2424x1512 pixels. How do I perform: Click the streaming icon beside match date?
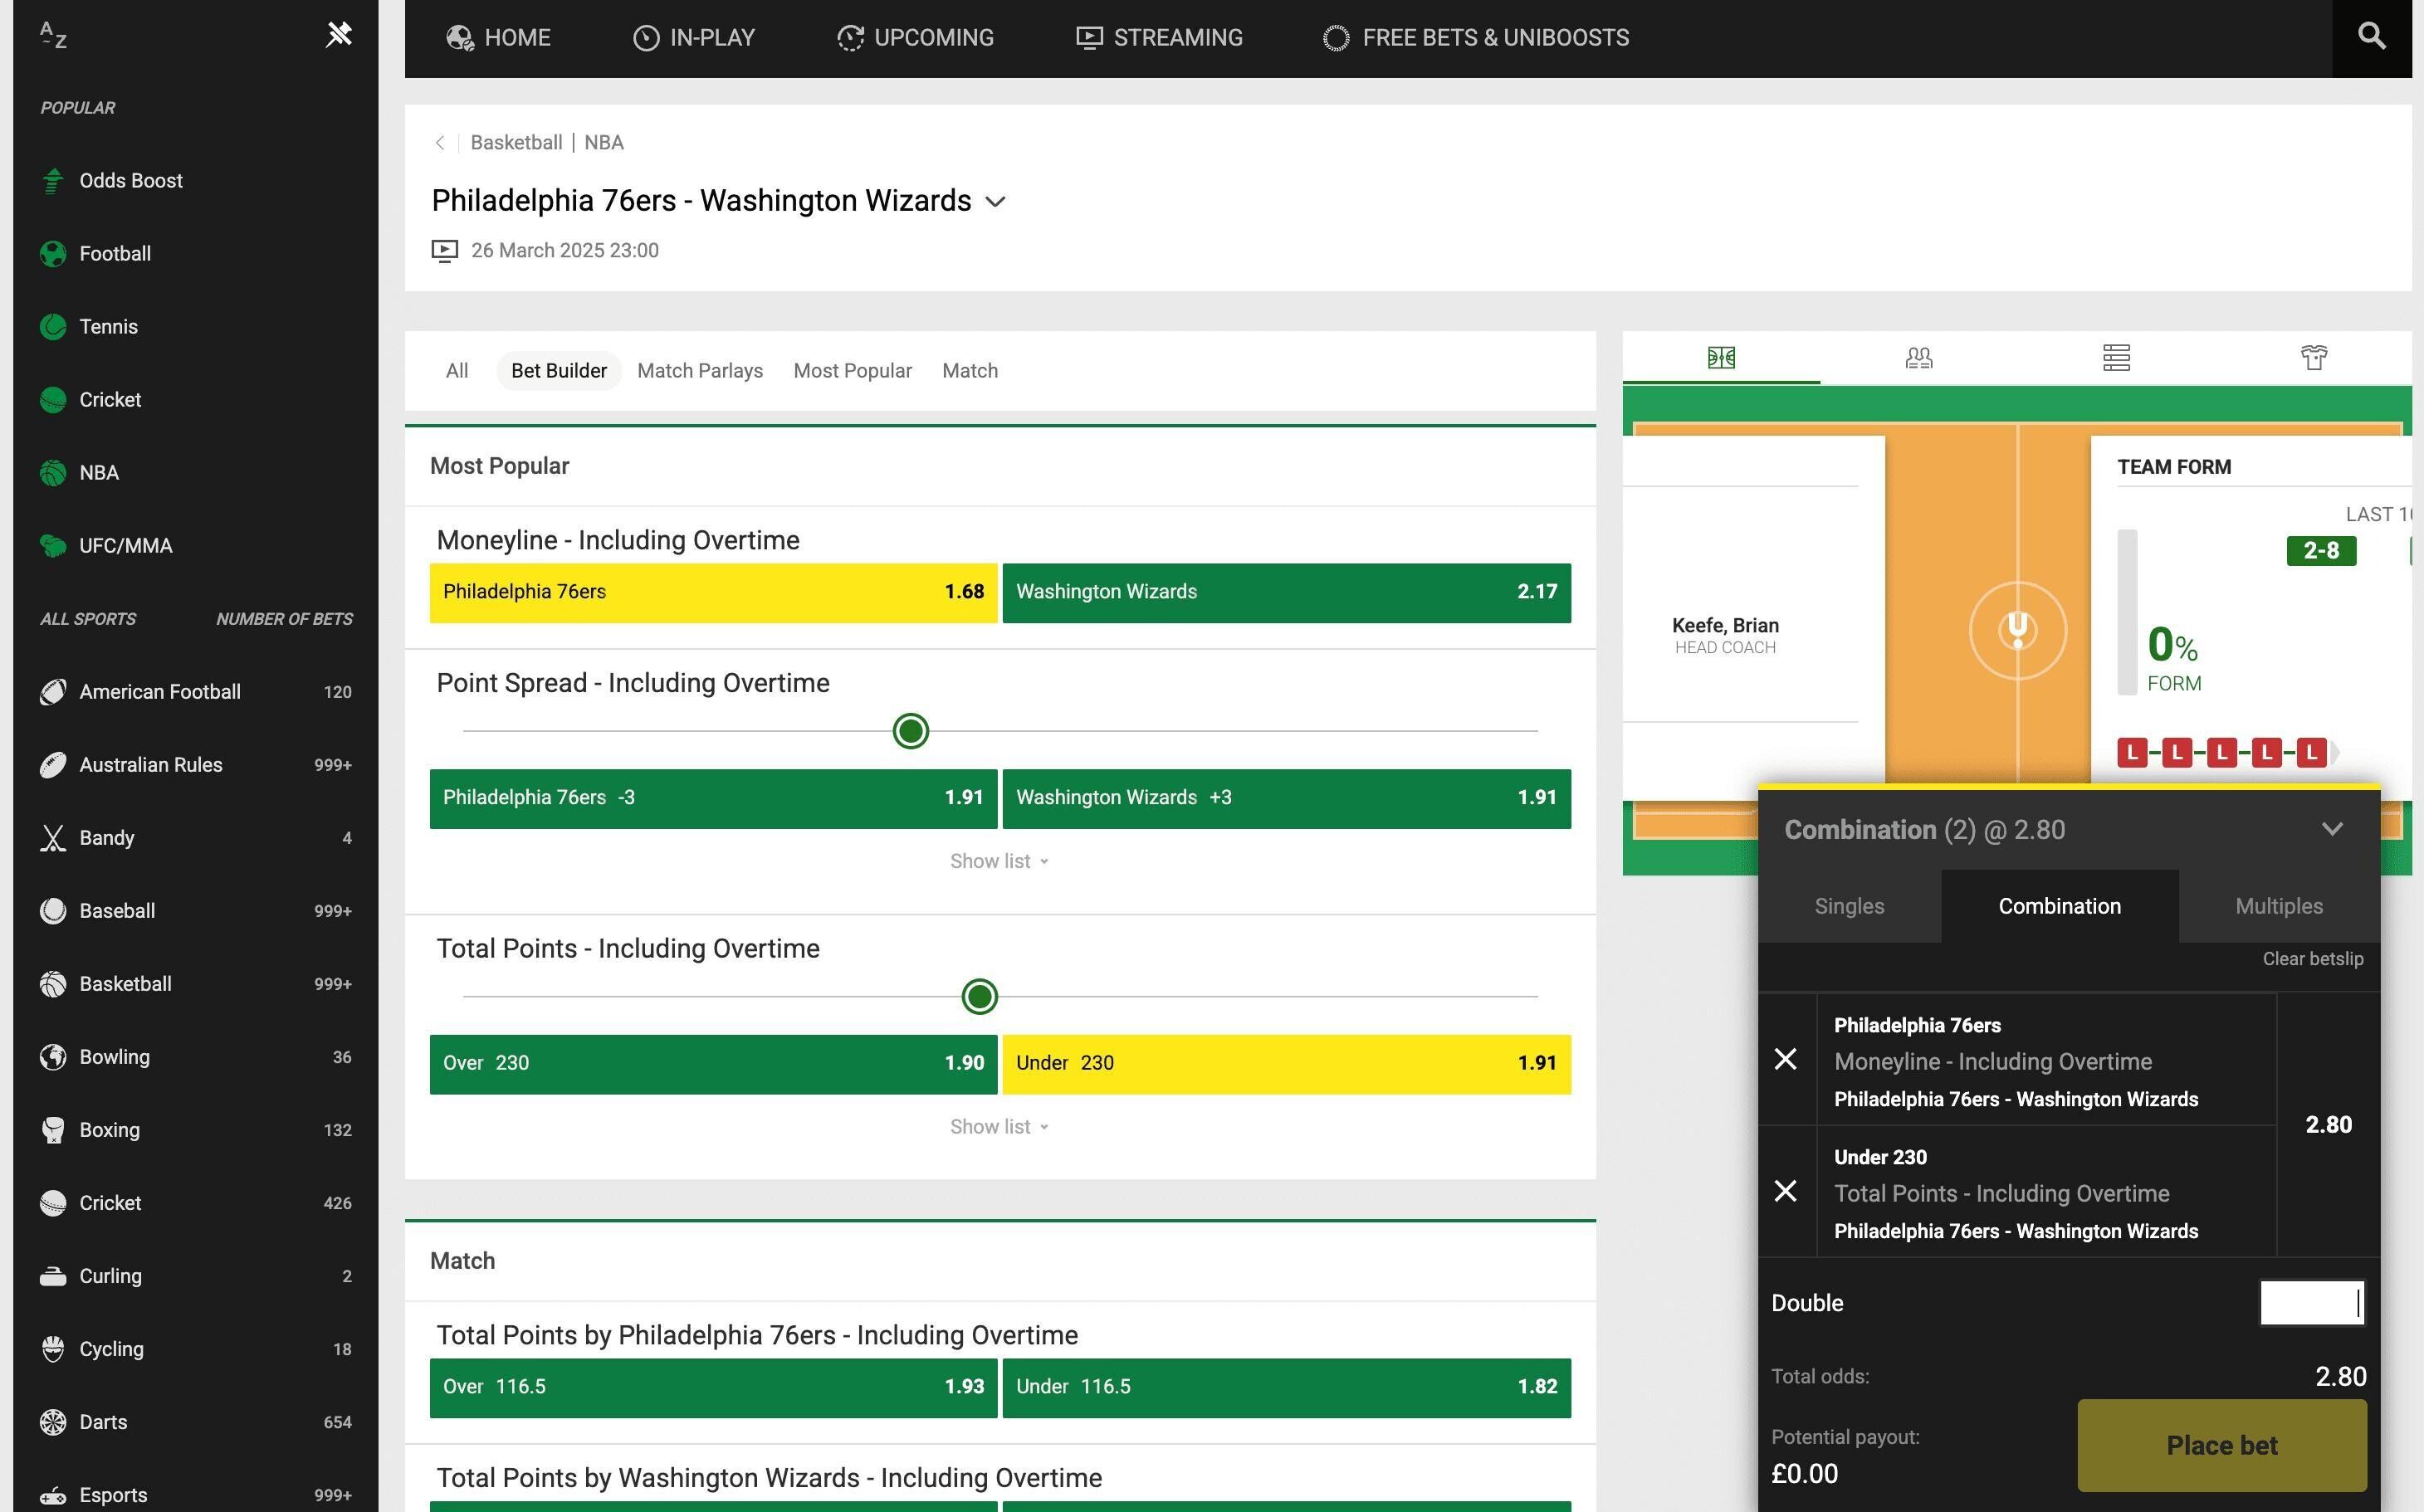pyautogui.click(x=444, y=251)
